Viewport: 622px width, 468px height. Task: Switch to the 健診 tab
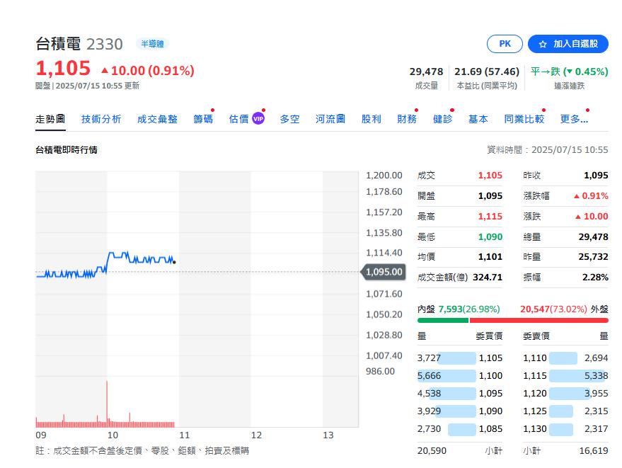pyautogui.click(x=443, y=119)
